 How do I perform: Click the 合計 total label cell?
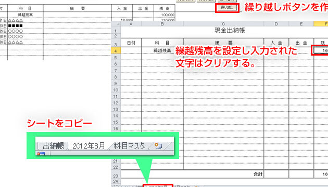(x=258, y=174)
